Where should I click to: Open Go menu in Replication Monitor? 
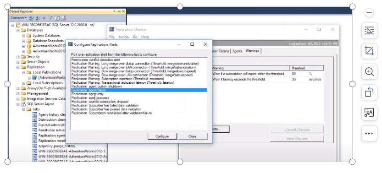point(135,37)
